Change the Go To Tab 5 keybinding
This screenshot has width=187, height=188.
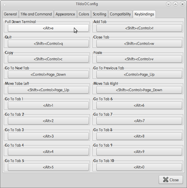pos(48,167)
